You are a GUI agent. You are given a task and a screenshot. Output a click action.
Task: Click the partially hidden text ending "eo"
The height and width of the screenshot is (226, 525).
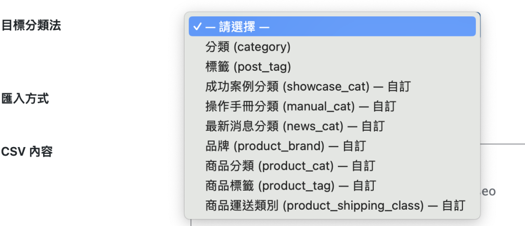click(x=489, y=192)
